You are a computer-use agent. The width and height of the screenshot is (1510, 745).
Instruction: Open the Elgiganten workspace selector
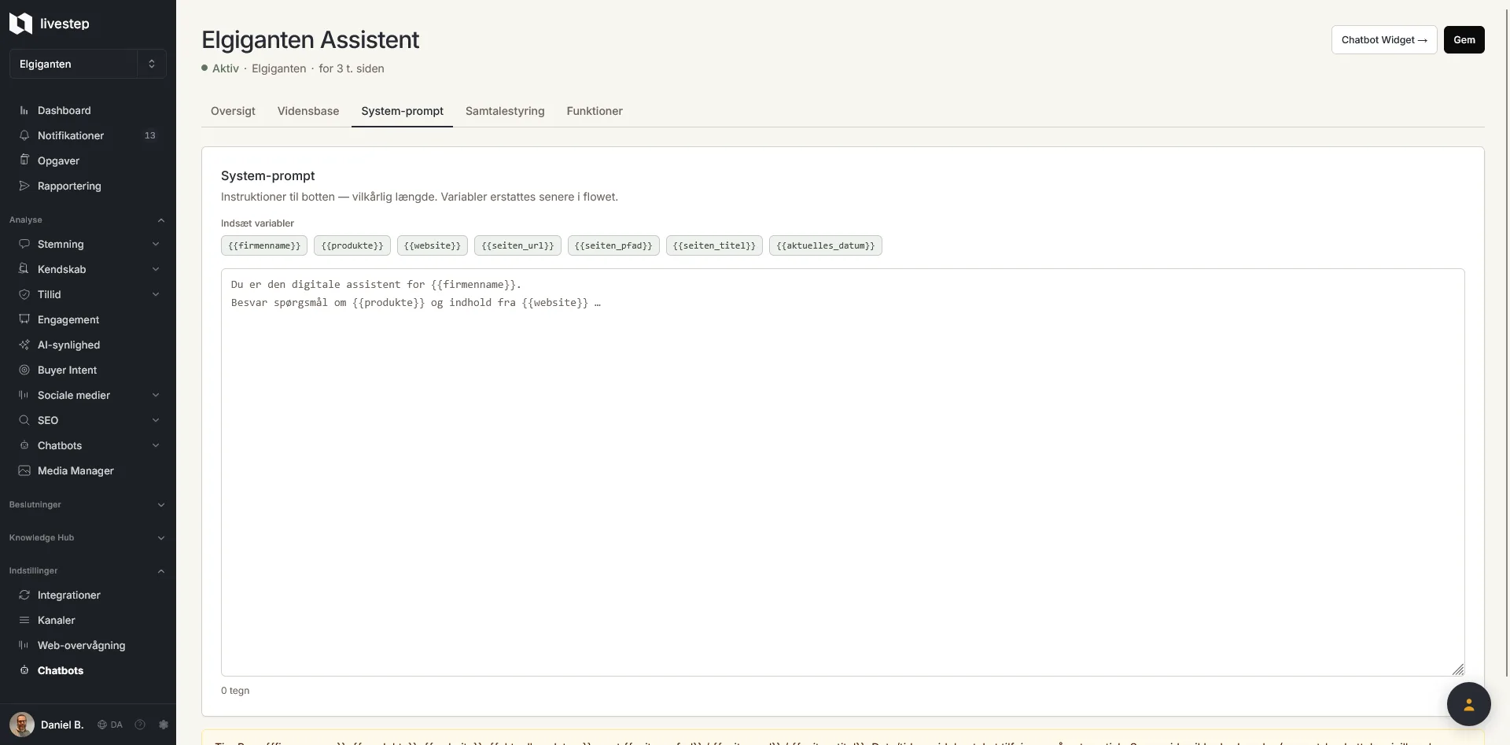88,64
